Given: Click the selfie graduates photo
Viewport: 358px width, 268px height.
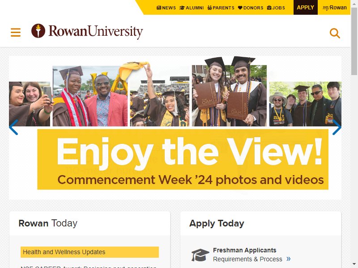Looking at the screenshot, I should point(30,104).
